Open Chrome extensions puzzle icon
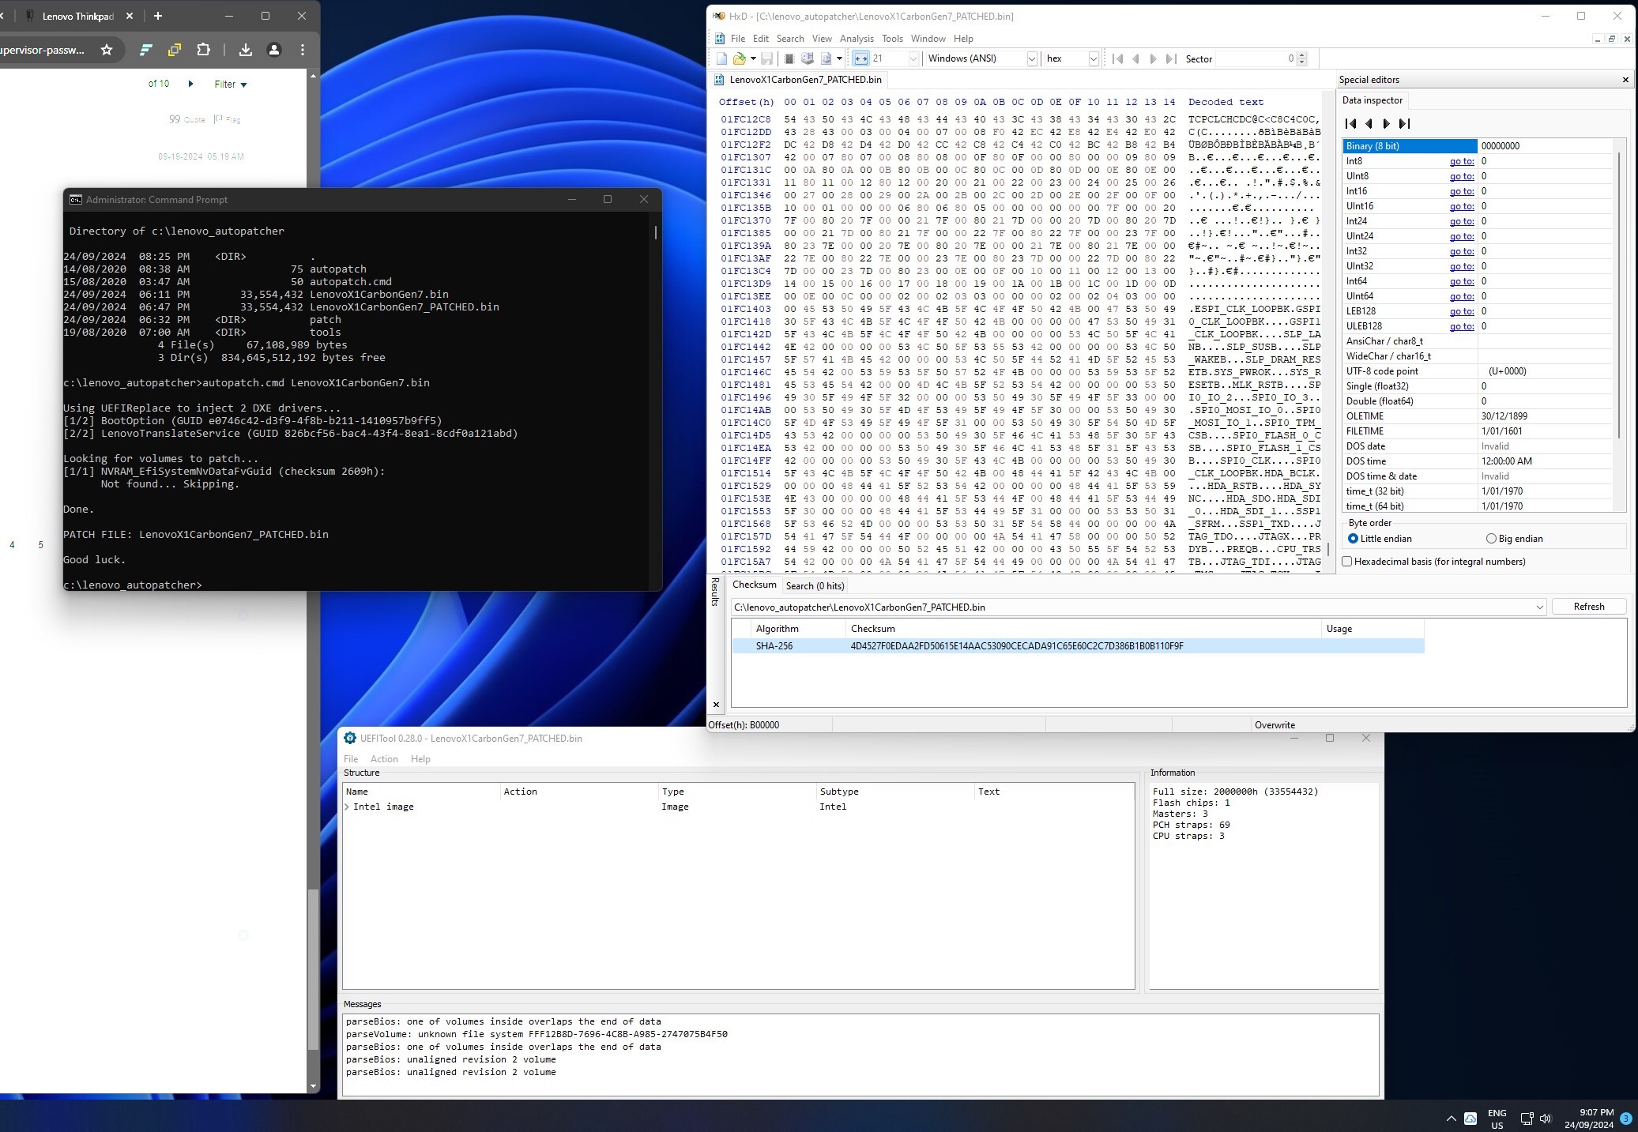Viewport: 1638px width, 1132px height. (x=204, y=50)
